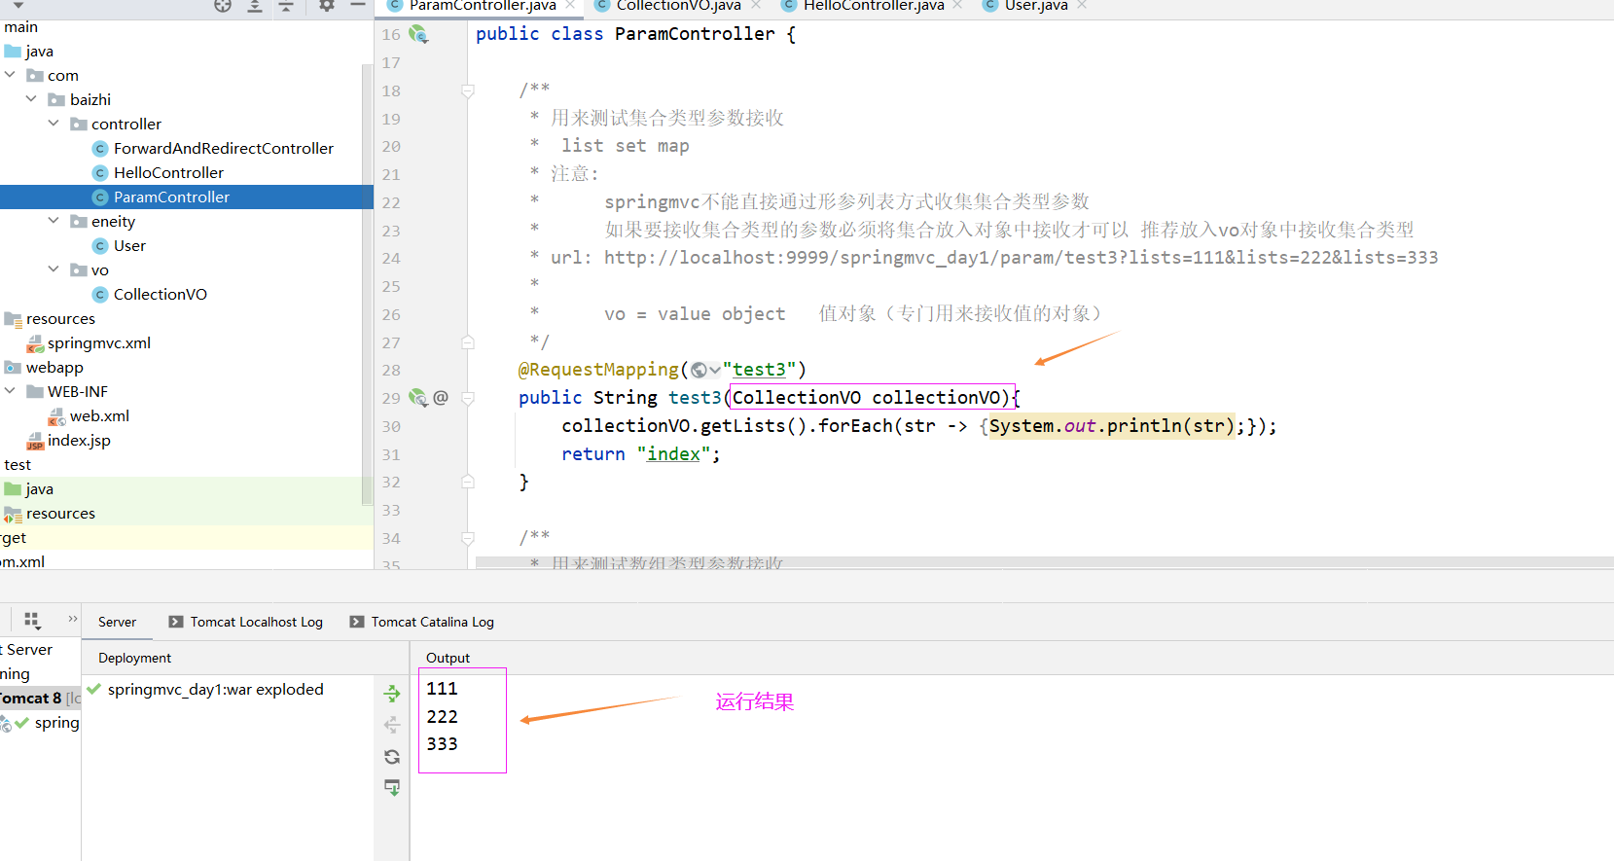Click Spring gutter icon on line 29

click(x=418, y=397)
